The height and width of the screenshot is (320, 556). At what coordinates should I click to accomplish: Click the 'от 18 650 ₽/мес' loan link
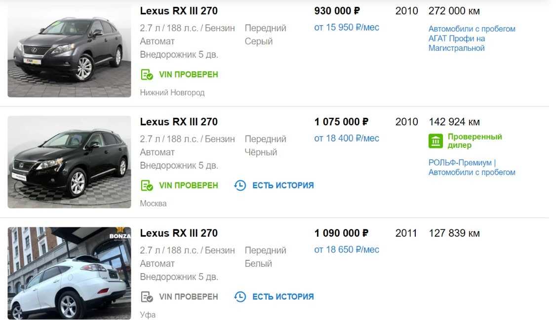click(x=347, y=250)
